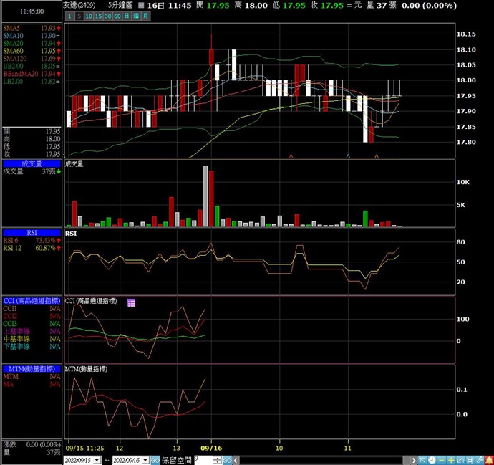
Task: Click the 11:45:00 clock display
Action: point(32,11)
